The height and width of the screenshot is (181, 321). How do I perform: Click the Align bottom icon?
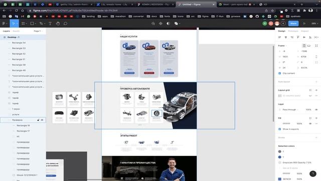tap(310, 37)
